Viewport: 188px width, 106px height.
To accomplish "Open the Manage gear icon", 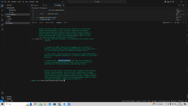I will 2,97.
